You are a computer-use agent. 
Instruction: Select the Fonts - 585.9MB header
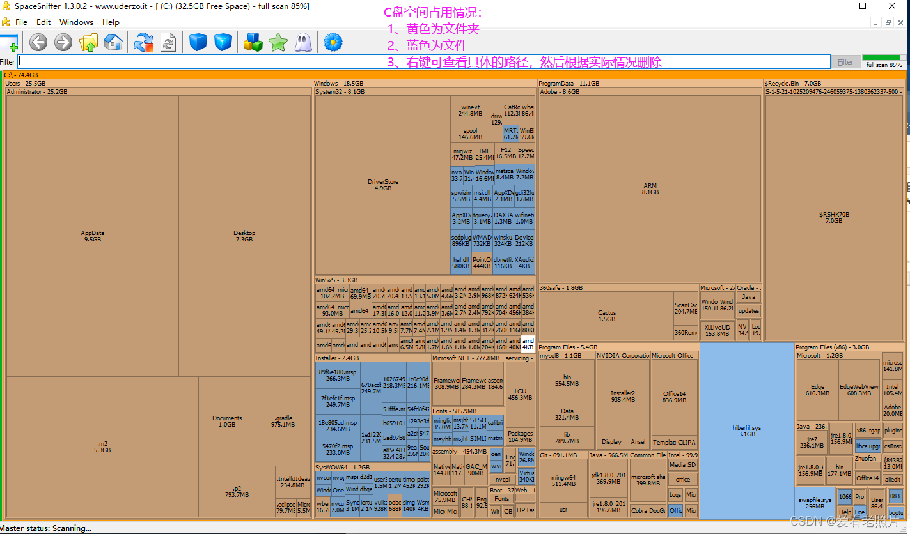click(x=468, y=411)
